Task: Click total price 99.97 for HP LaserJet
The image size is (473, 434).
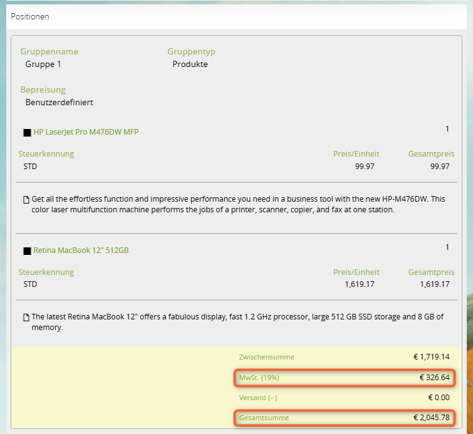Action: coord(440,167)
